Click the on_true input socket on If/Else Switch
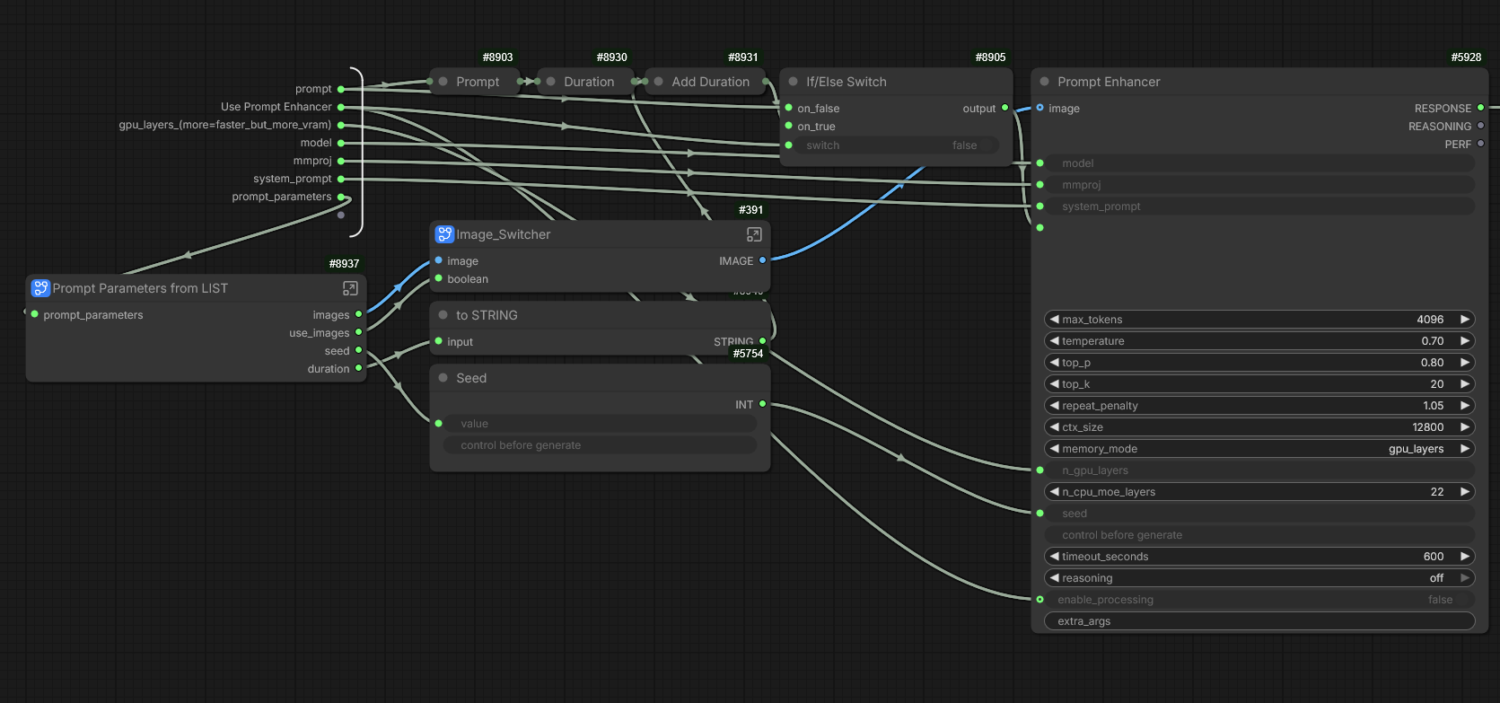 pos(789,126)
